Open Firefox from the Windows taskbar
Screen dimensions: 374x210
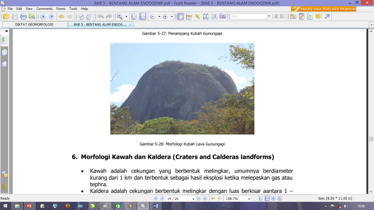(x=68, y=206)
